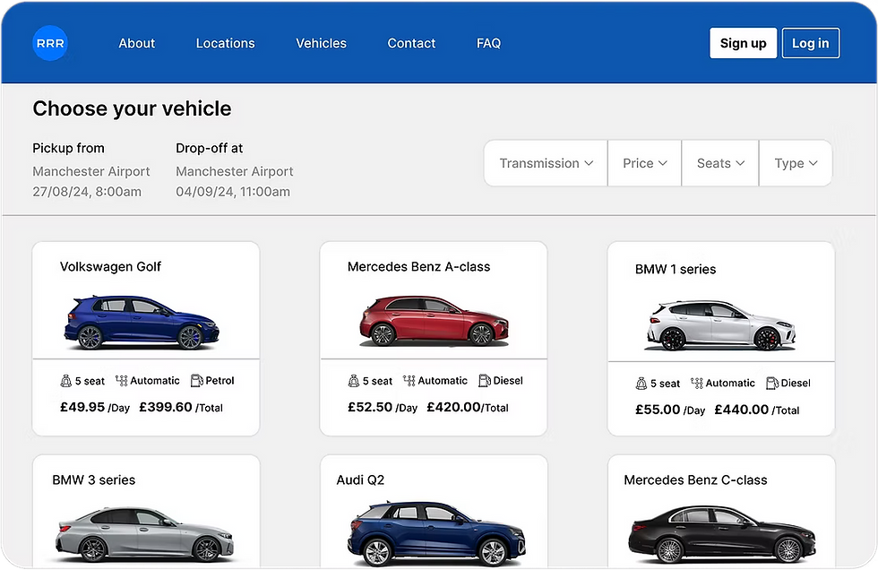The height and width of the screenshot is (570, 878).
Task: Click the Sign up button
Action: (743, 43)
